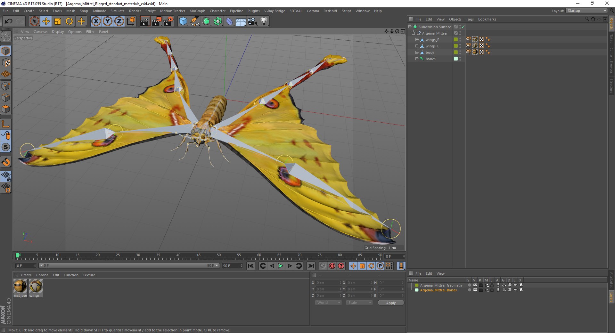Open viewport Cameras menu

point(40,32)
